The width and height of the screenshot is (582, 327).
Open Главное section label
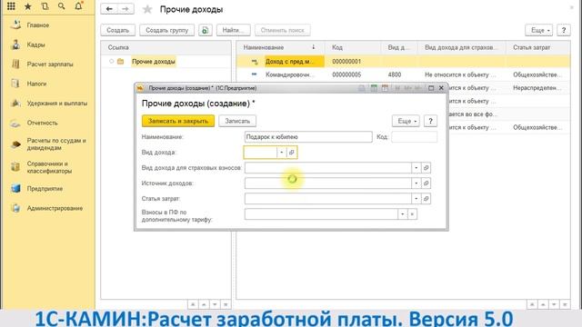(38, 25)
